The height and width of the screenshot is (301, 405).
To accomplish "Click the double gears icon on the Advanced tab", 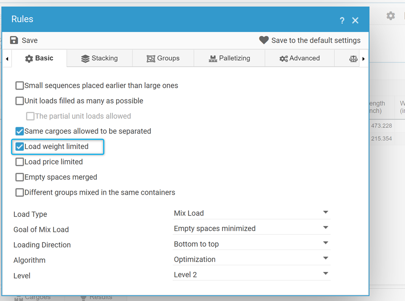I will pyautogui.click(x=284, y=59).
